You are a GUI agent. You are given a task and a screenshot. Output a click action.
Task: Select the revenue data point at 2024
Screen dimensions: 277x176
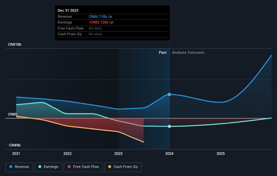click(x=169, y=94)
